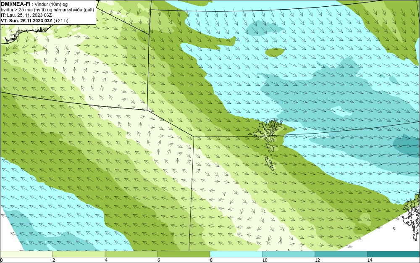Click the darkest teal swatch above 14

pos(394,254)
